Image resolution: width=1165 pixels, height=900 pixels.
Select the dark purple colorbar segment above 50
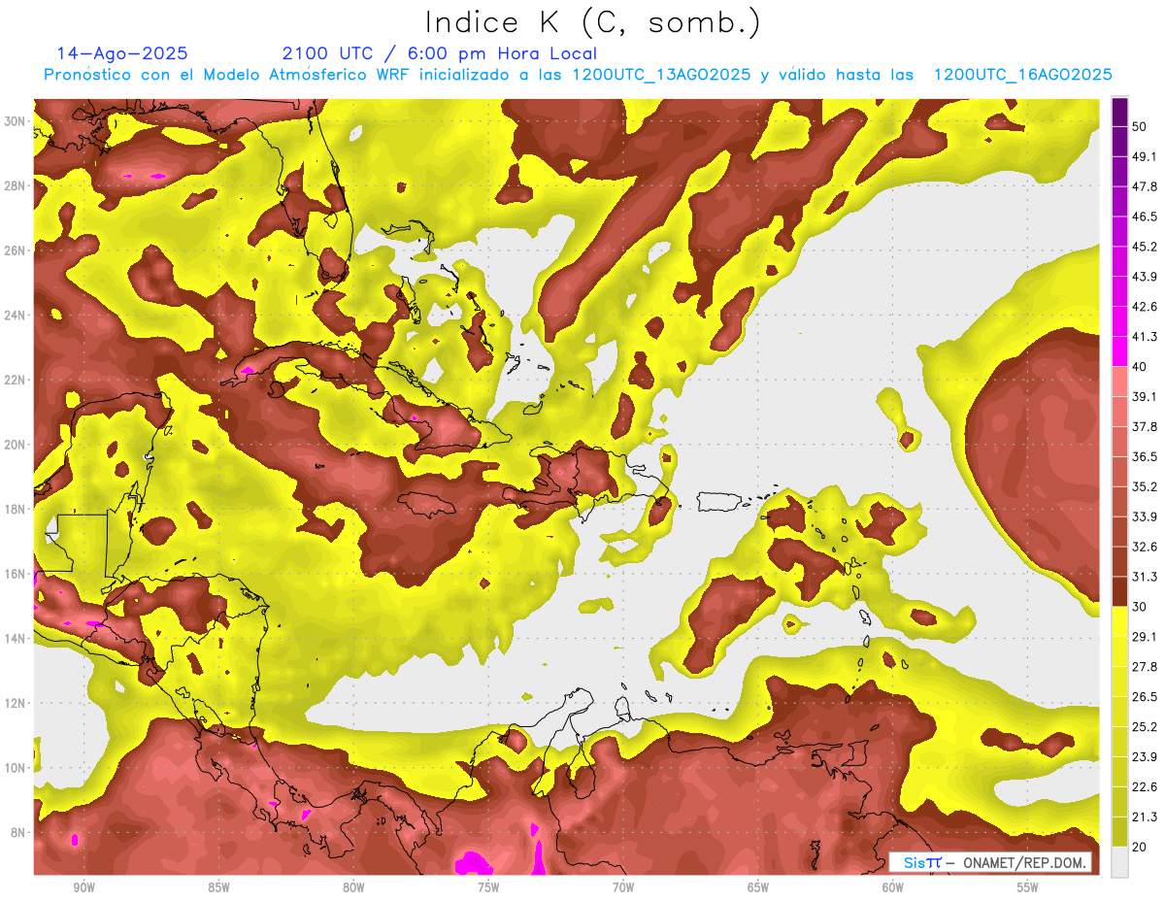[x=1119, y=112]
